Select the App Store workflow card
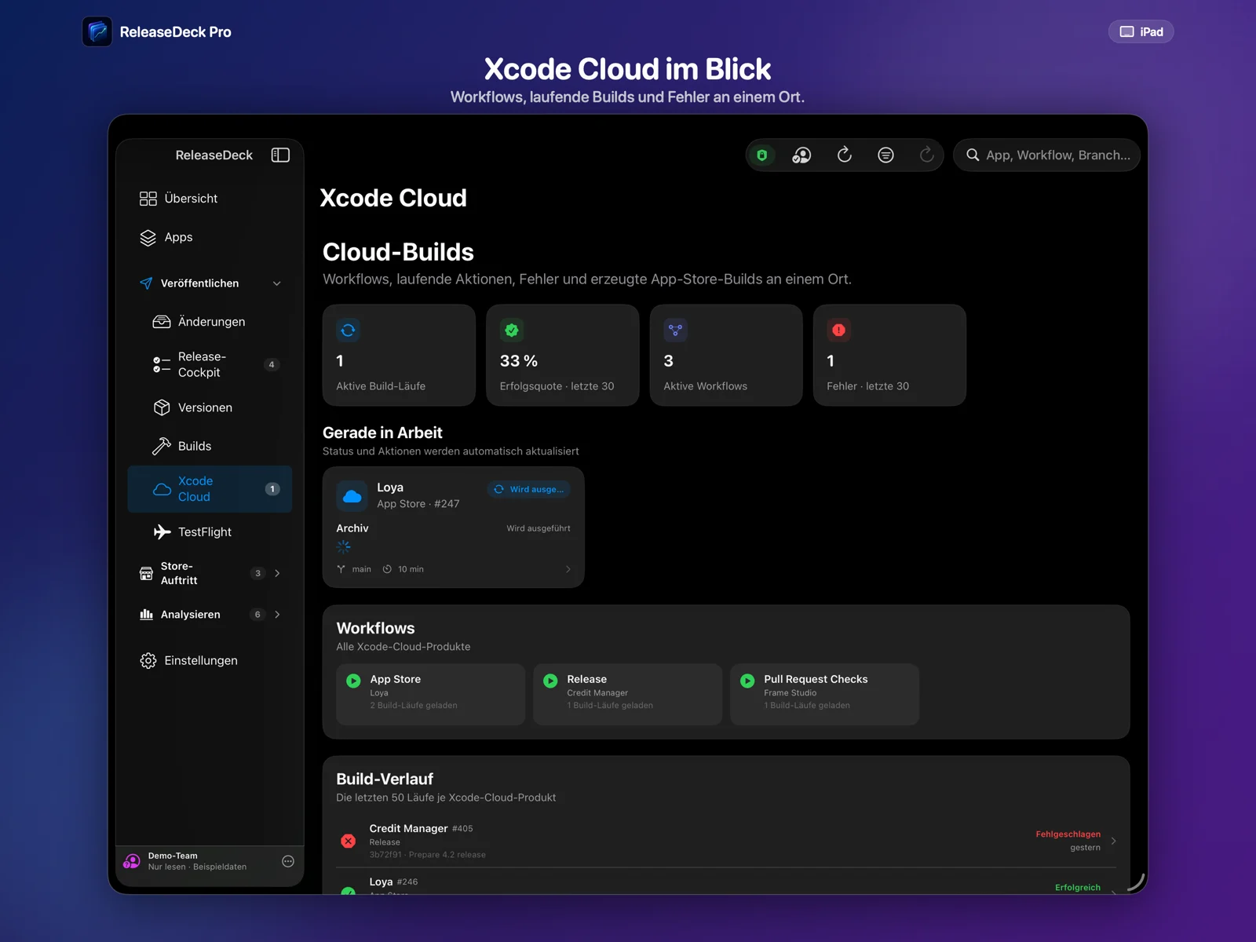This screenshot has width=1256, height=942. click(x=430, y=694)
